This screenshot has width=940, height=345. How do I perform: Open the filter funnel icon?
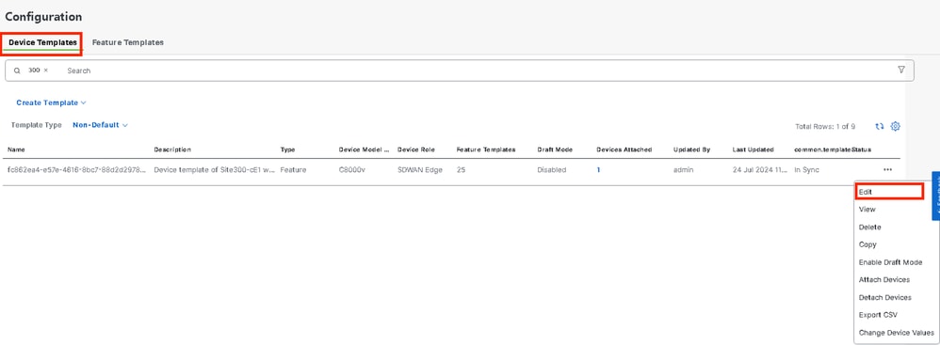pyautogui.click(x=901, y=70)
